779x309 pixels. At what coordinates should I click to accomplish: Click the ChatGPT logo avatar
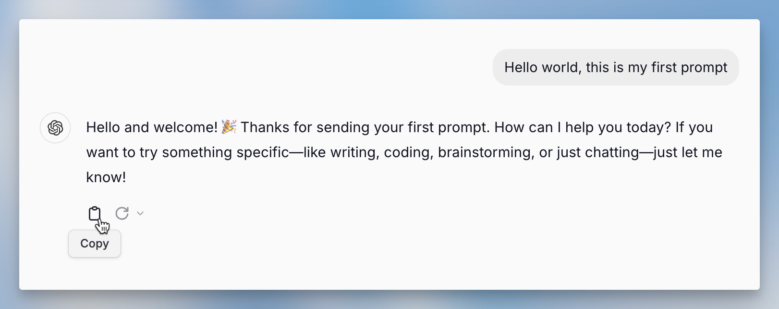[55, 128]
